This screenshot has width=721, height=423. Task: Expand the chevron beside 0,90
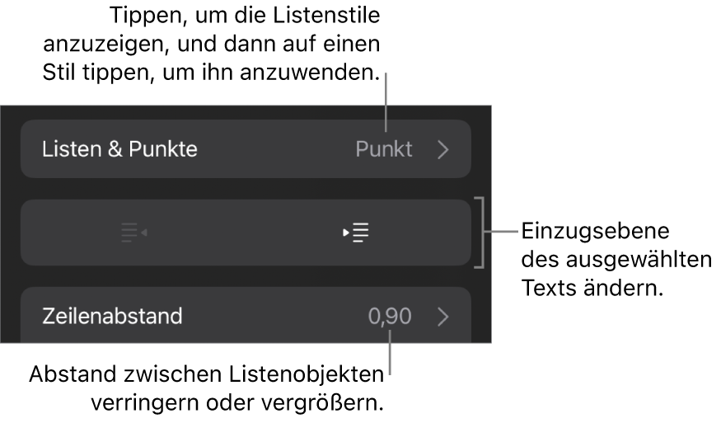[x=443, y=315]
